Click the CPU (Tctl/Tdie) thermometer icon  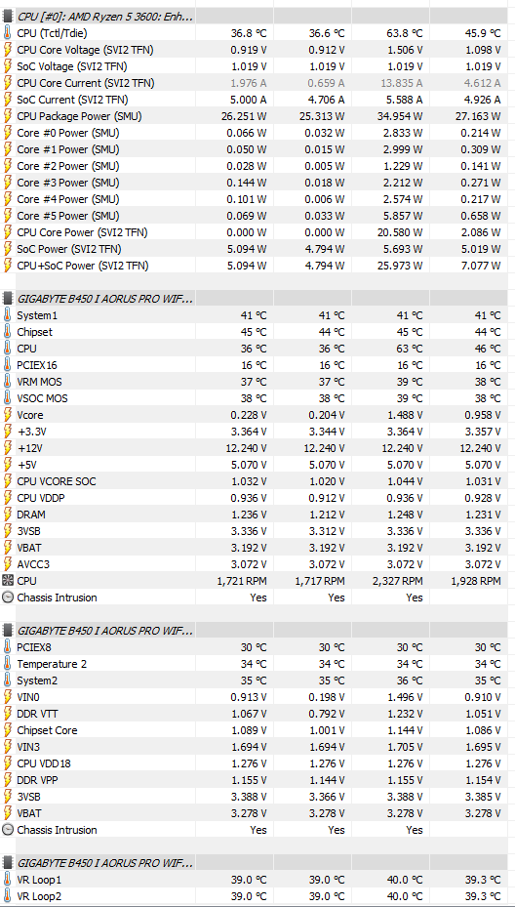8,33
